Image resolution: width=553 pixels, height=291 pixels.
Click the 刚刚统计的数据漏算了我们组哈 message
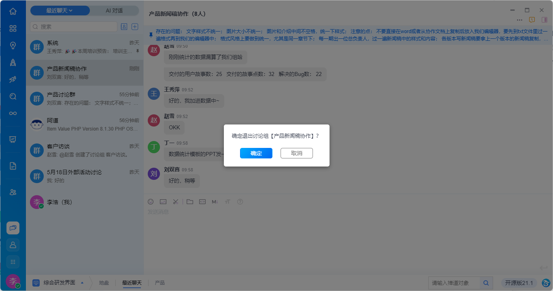click(x=206, y=57)
